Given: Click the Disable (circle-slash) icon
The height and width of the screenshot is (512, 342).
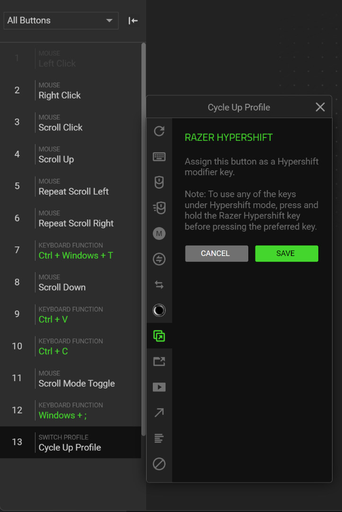Looking at the screenshot, I should [159, 464].
